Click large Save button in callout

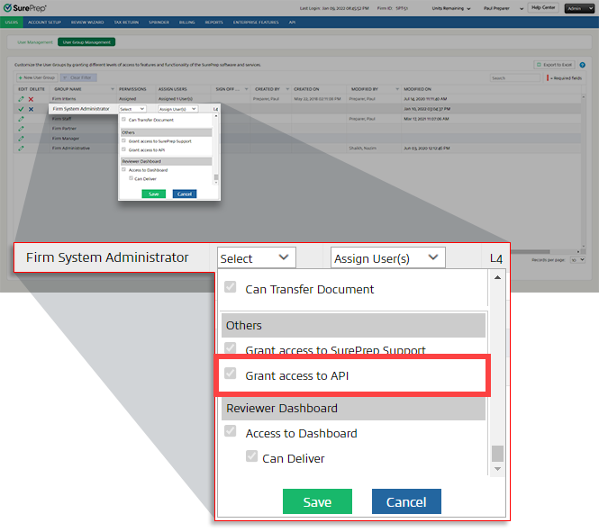[x=317, y=501]
